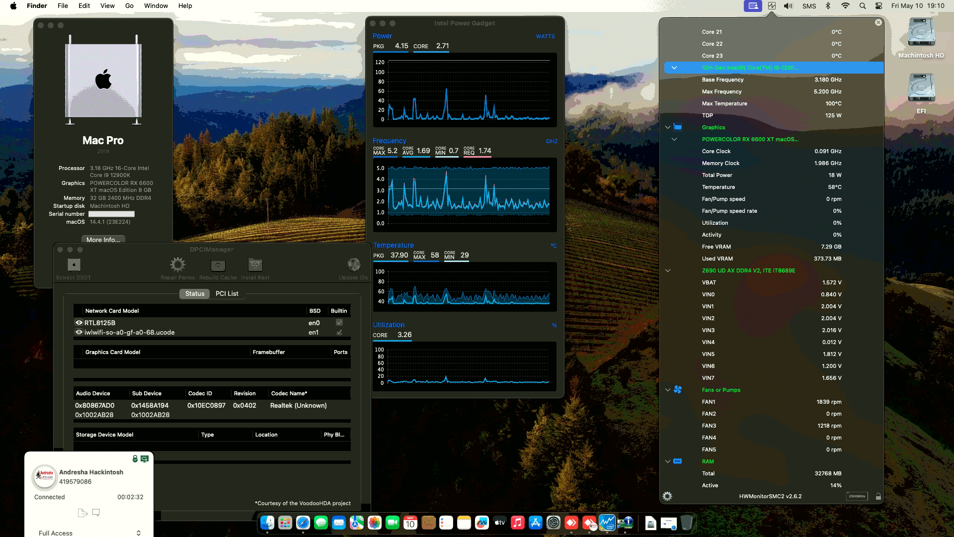
Task: Collapse the 12th Gen Intel CPU section
Action: (674, 68)
